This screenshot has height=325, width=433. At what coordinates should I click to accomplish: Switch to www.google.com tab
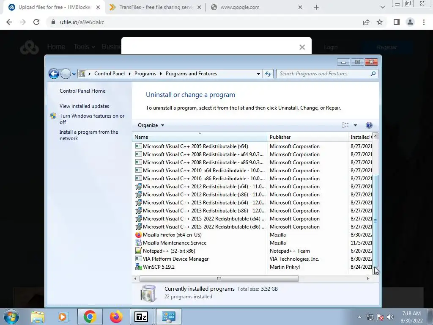tap(256, 7)
